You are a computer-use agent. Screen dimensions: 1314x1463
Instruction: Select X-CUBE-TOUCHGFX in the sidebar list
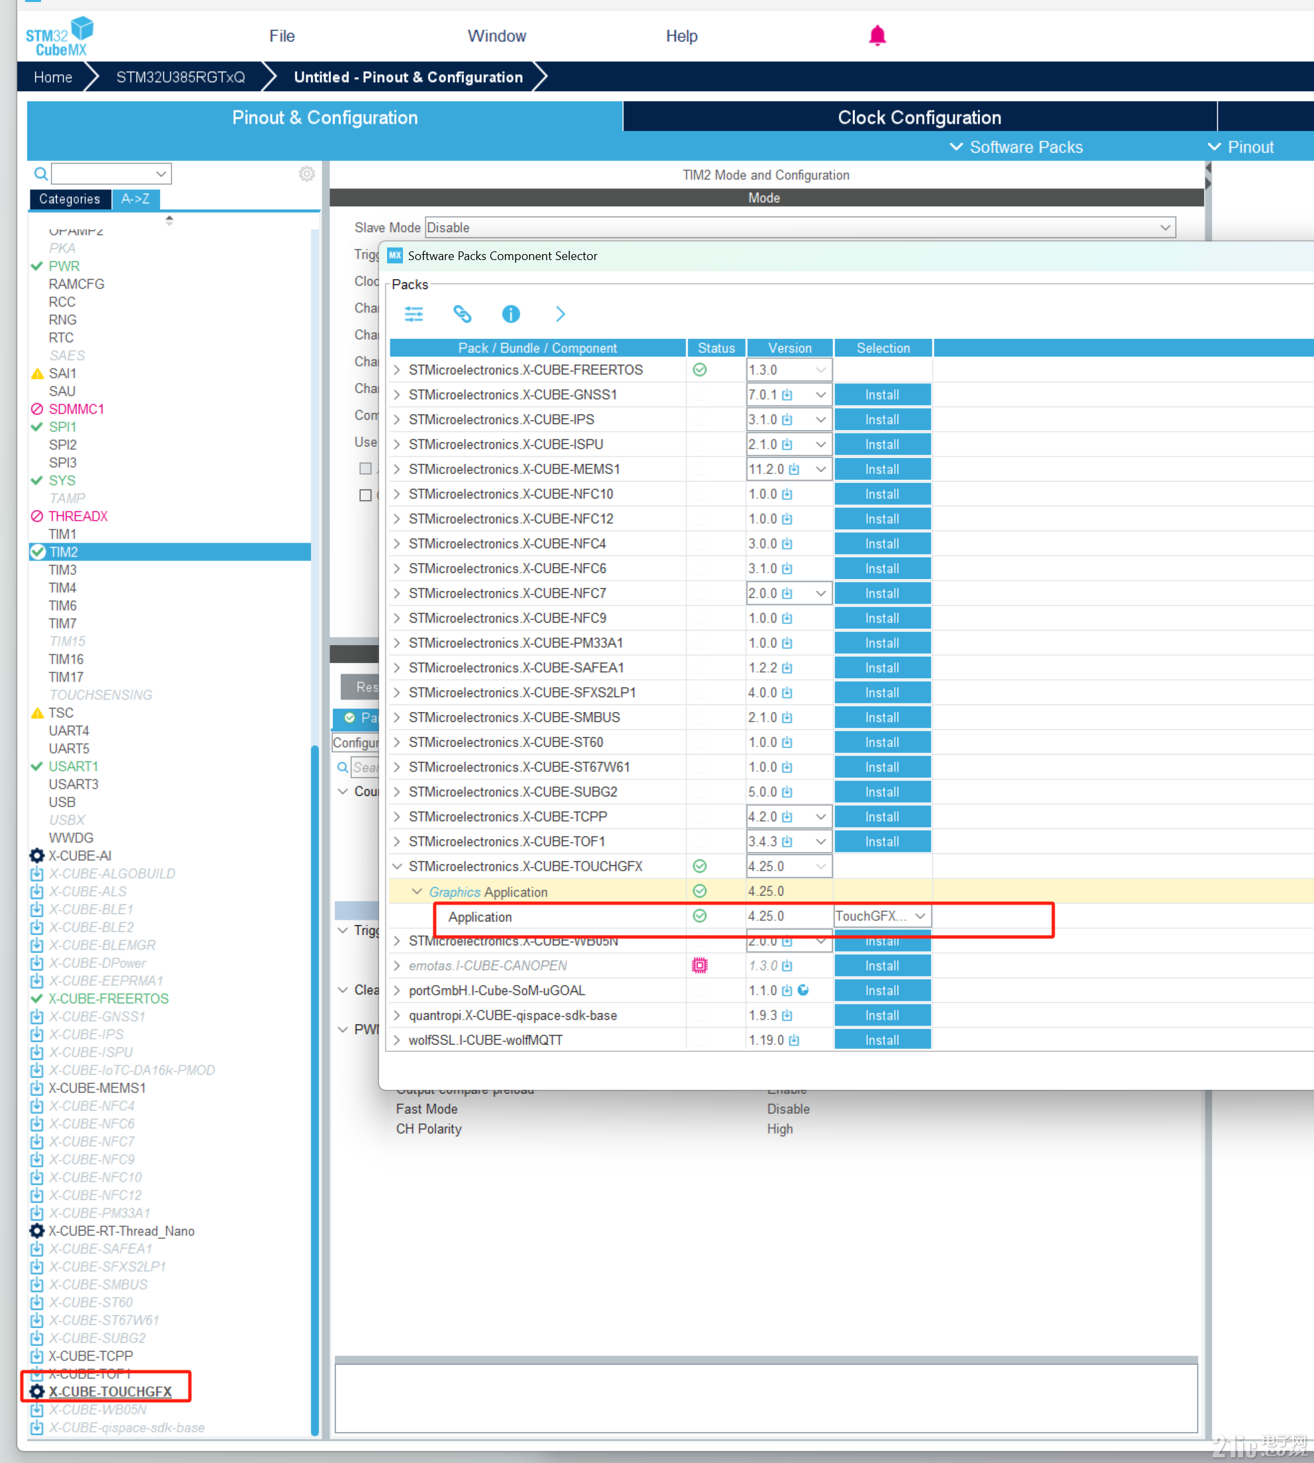[110, 1391]
